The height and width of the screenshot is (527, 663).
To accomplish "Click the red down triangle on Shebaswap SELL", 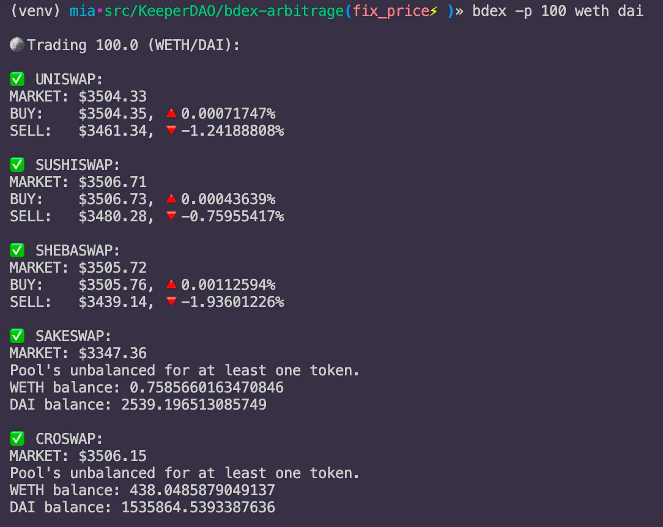I will click(171, 301).
